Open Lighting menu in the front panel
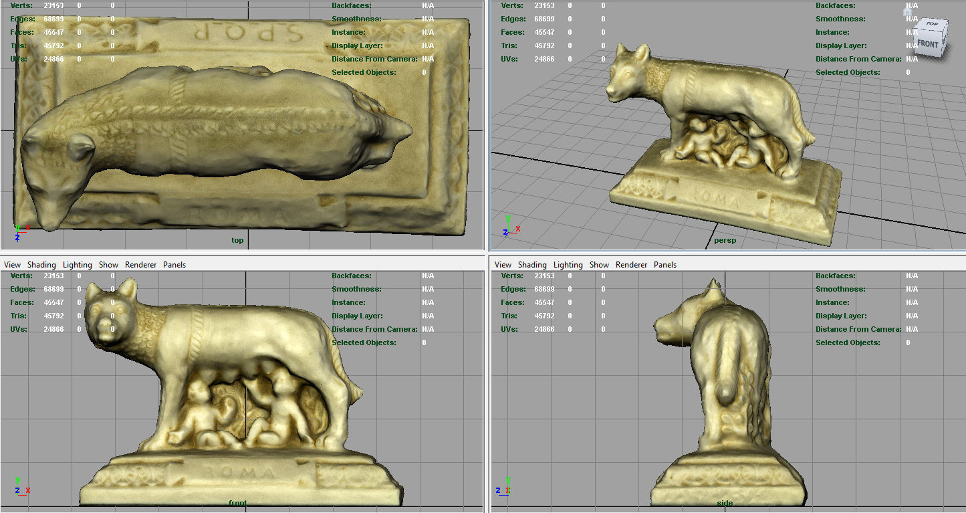 pyautogui.click(x=77, y=265)
